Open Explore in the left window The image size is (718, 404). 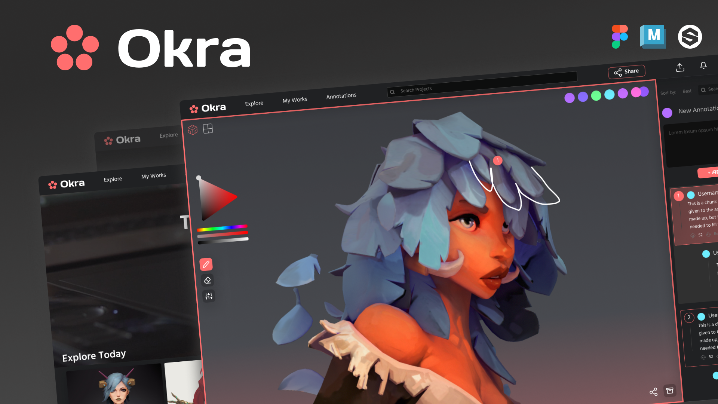click(113, 179)
